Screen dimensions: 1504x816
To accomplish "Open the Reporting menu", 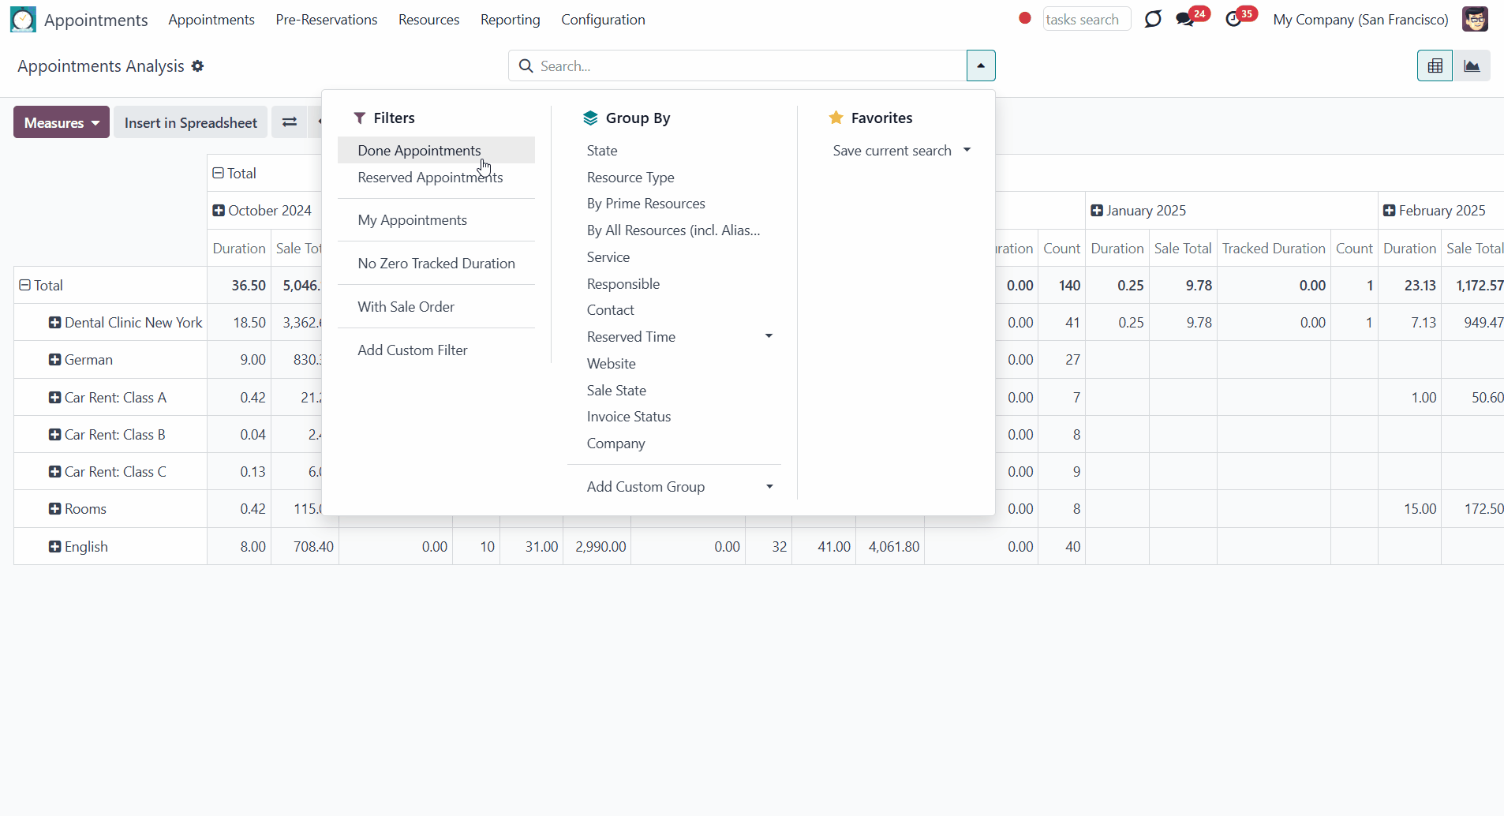I will [511, 19].
